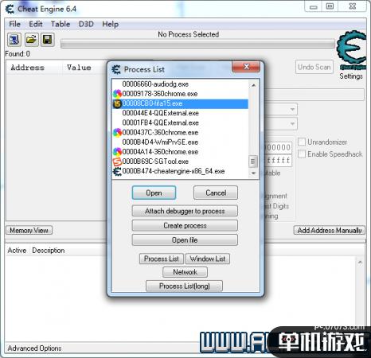Click the Create process button
371x358 pixels.
pyautogui.click(x=185, y=226)
